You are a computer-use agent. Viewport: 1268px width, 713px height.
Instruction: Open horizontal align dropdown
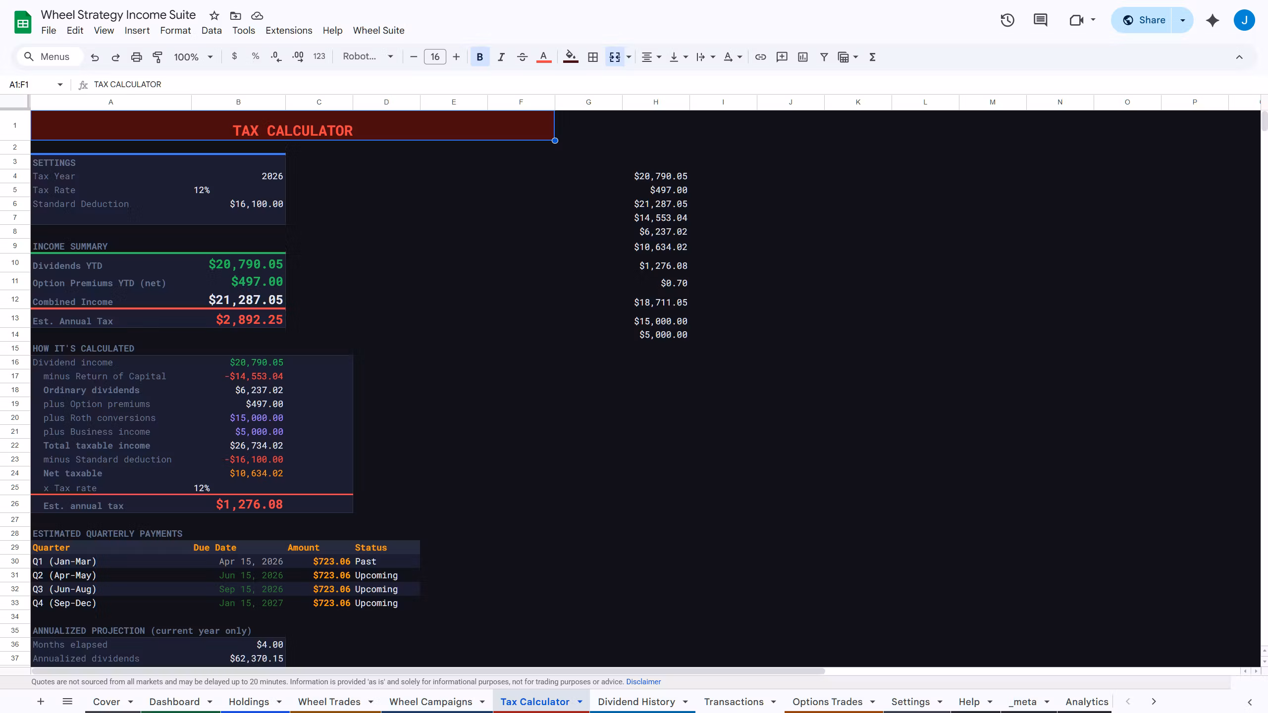[651, 57]
